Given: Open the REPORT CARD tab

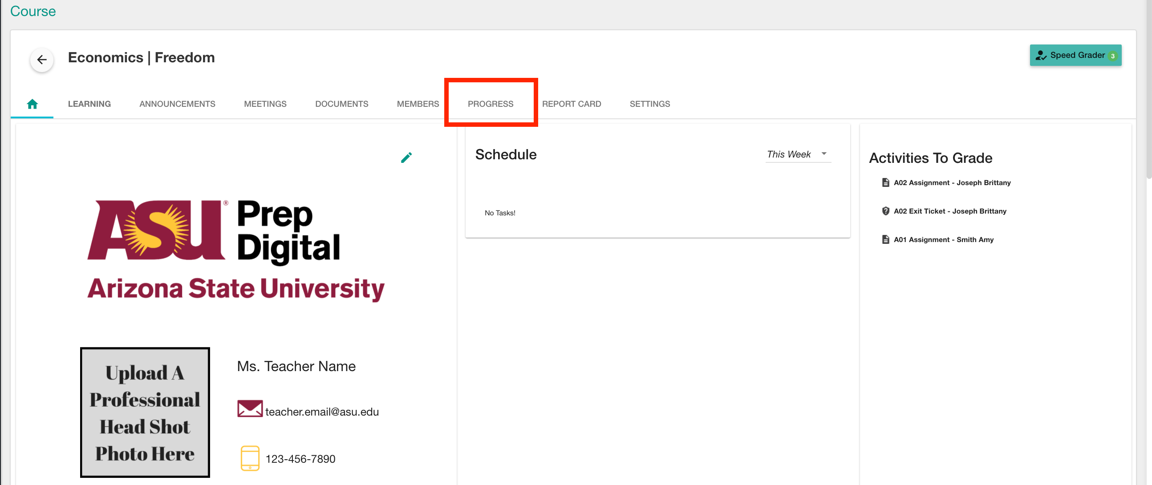Looking at the screenshot, I should (572, 104).
